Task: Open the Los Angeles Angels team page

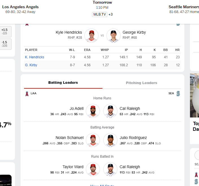Action: click(20, 7)
